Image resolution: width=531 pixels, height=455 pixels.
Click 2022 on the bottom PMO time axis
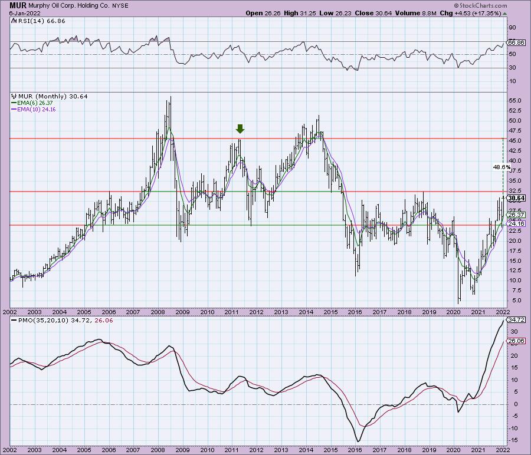tap(503, 450)
